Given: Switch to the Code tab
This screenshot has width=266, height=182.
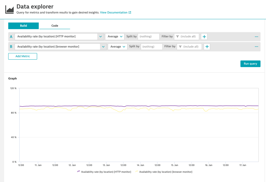Looking at the screenshot, I should click(x=55, y=26).
